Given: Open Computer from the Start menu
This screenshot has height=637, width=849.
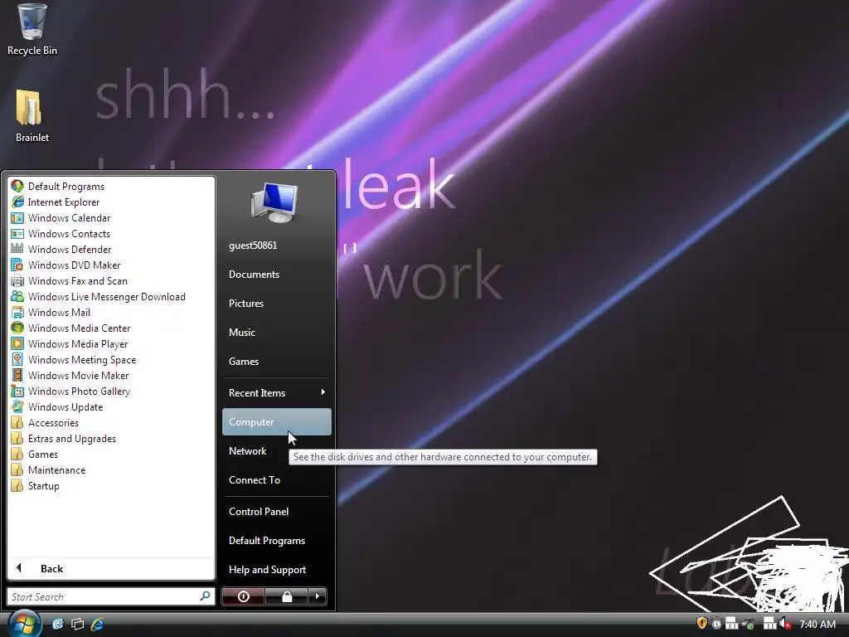Looking at the screenshot, I should pos(276,422).
